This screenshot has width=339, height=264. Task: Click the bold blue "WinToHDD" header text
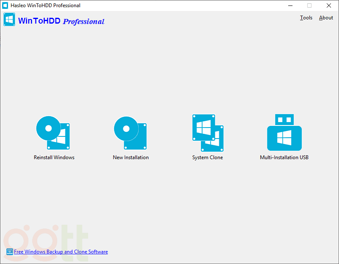[39, 21]
